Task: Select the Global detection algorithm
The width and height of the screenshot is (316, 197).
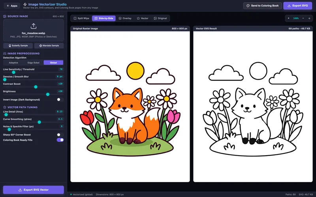Action: pyautogui.click(x=53, y=63)
